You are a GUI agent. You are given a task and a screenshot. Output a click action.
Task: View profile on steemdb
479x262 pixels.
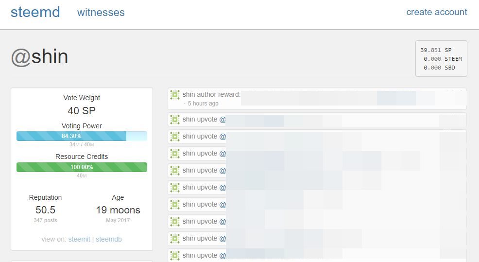(x=109, y=239)
